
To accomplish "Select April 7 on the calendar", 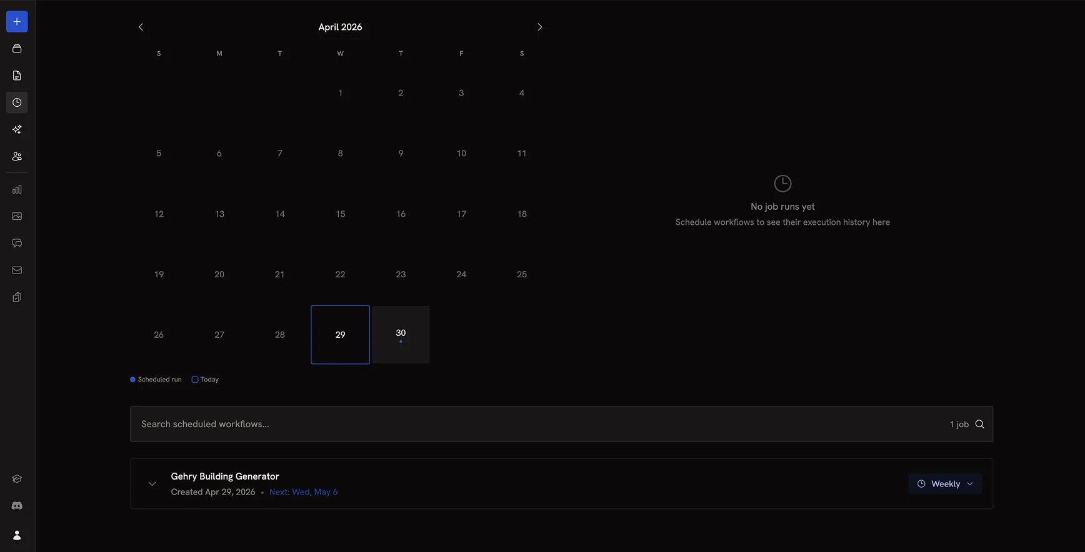I will tap(279, 154).
